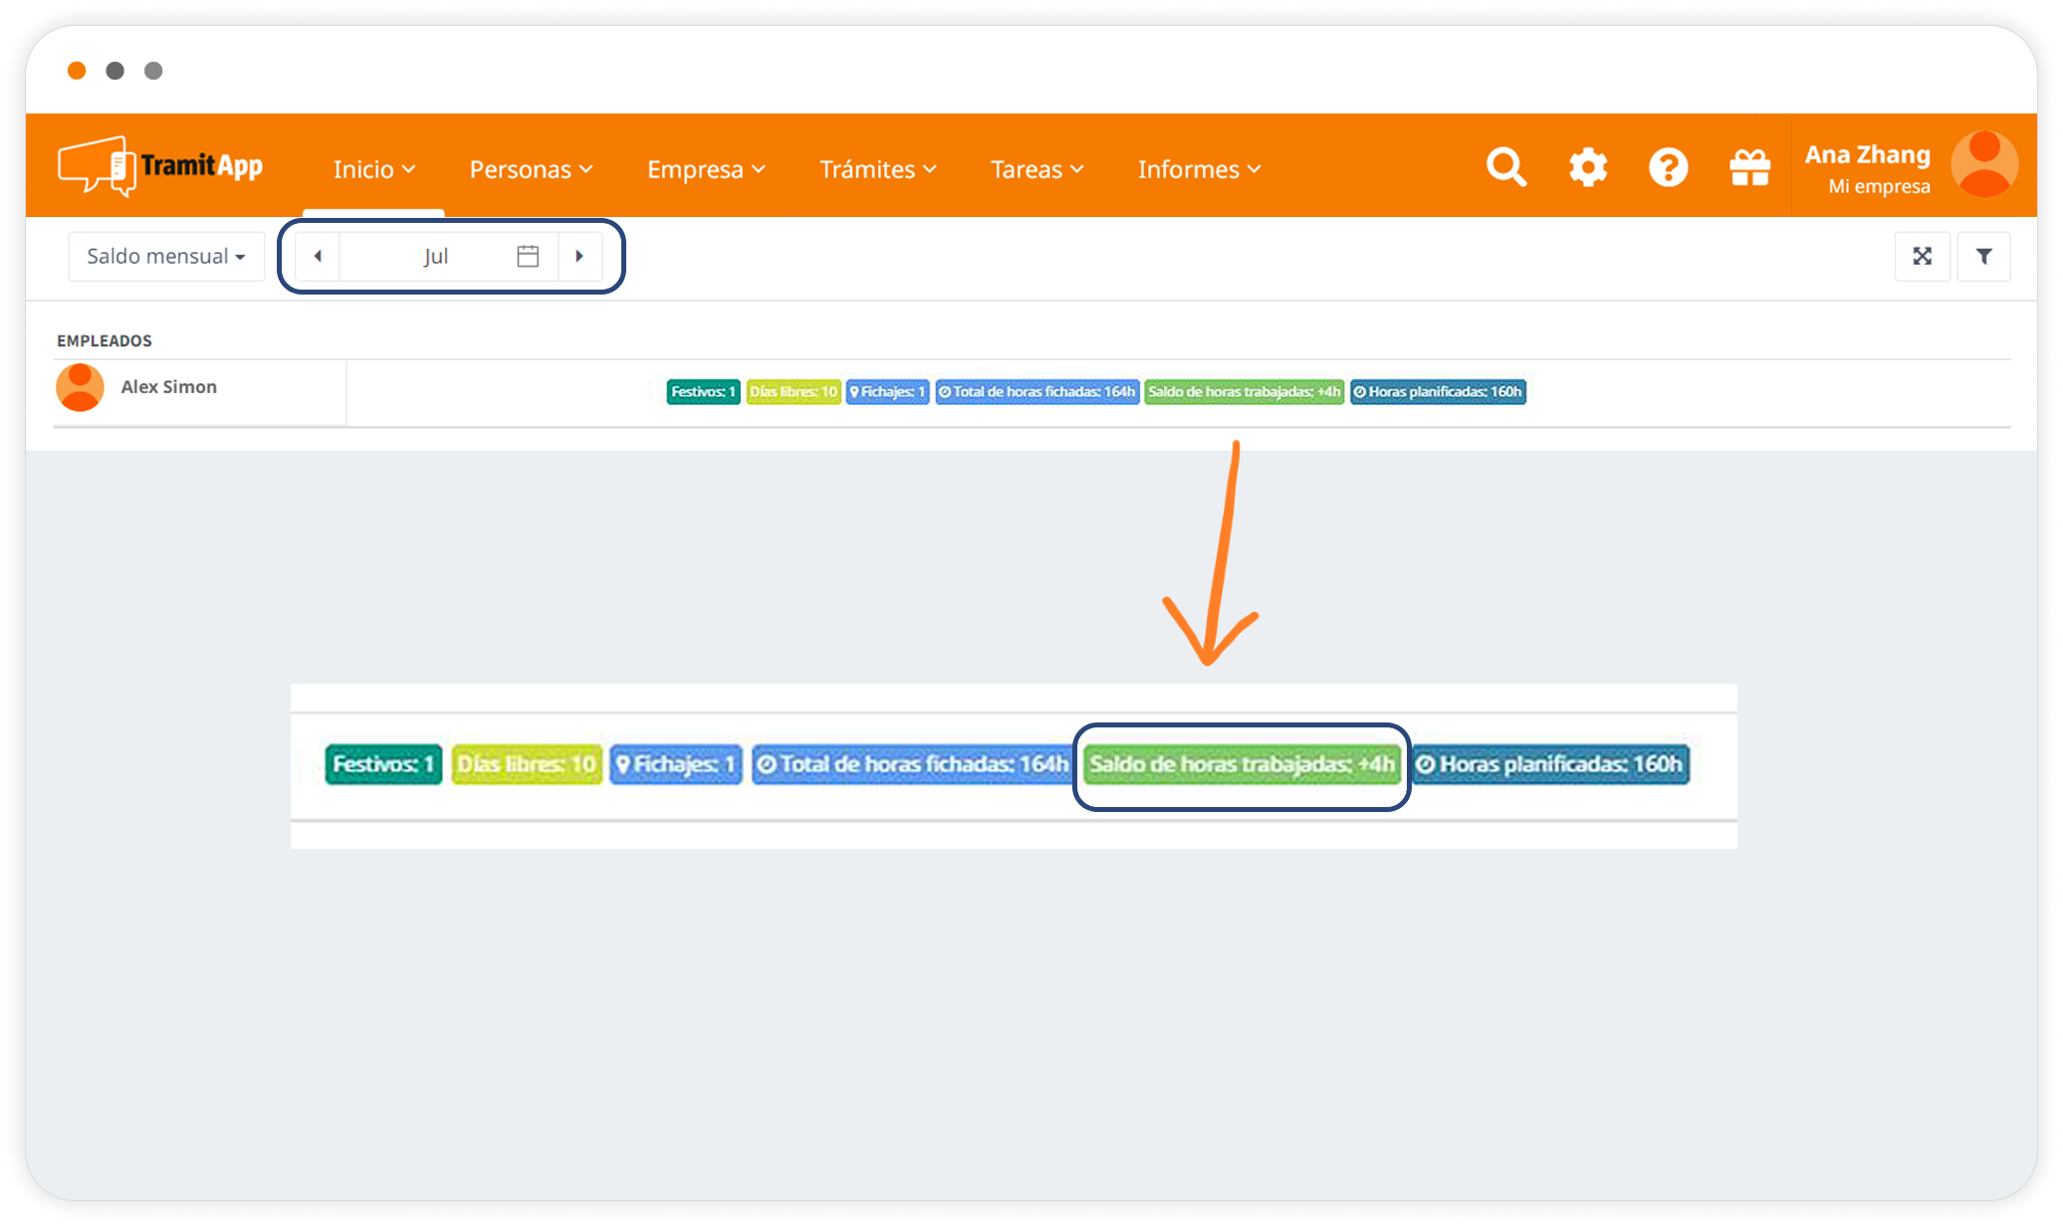The width and height of the screenshot is (2063, 1226).
Task: Expand view with the fullscreen arrows icon
Action: pyautogui.click(x=1922, y=257)
